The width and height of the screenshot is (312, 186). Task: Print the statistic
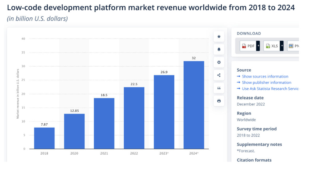219,101
